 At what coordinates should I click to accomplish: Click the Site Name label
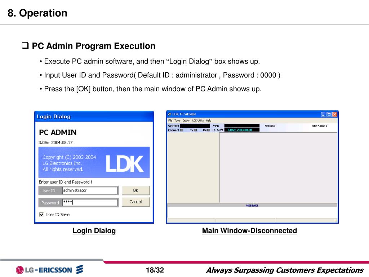pos(319,126)
